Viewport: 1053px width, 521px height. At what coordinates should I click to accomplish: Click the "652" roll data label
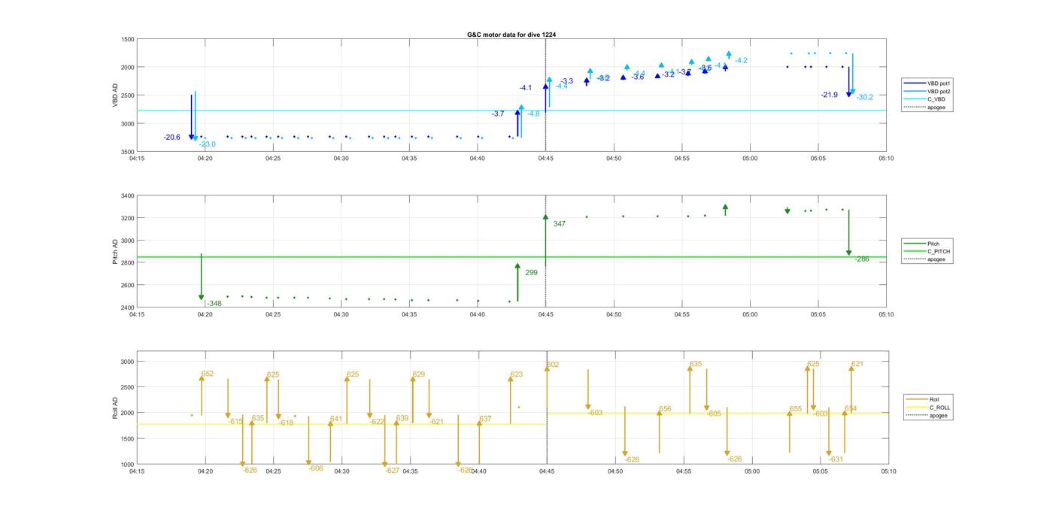208,374
